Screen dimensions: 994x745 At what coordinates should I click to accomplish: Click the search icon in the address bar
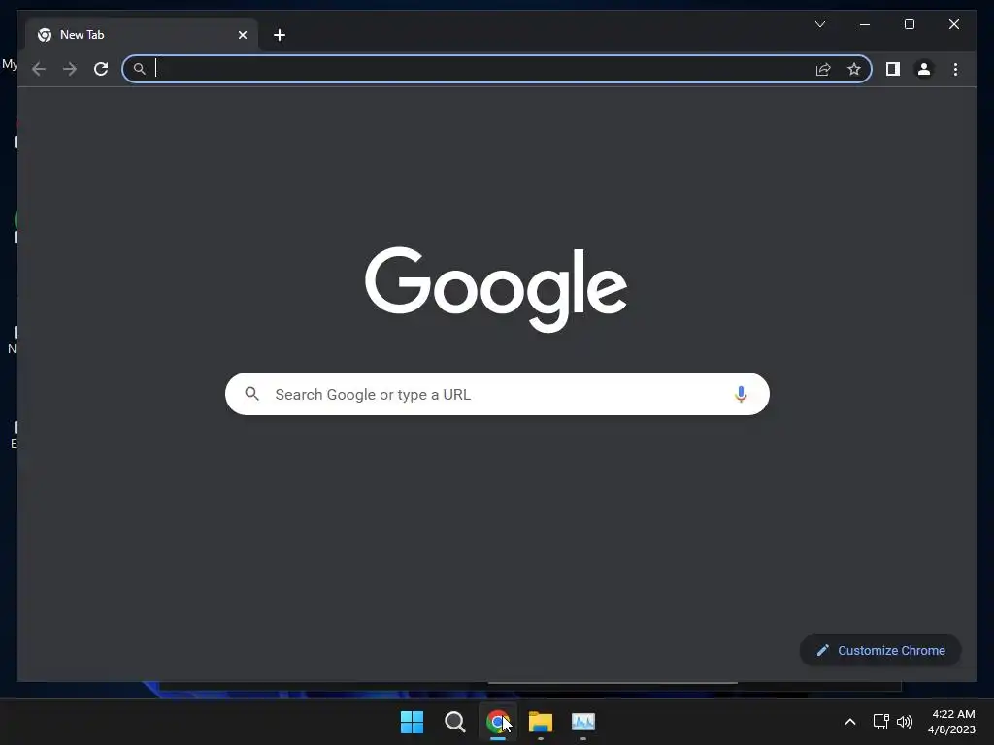pyautogui.click(x=140, y=69)
